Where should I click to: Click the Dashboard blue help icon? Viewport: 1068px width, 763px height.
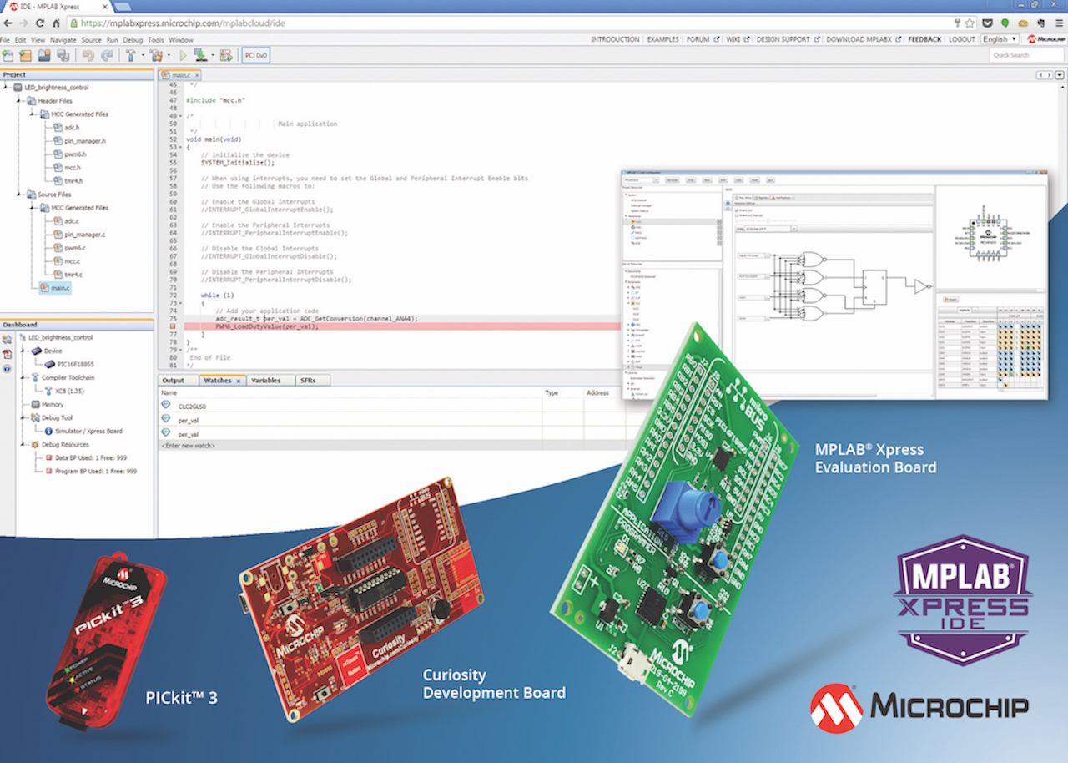pyautogui.click(x=7, y=368)
